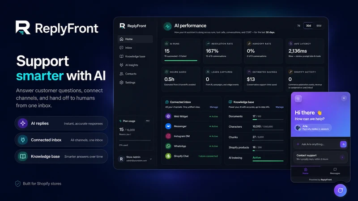
Task: Click the chat widget sparkle logo
Action: (298, 99)
